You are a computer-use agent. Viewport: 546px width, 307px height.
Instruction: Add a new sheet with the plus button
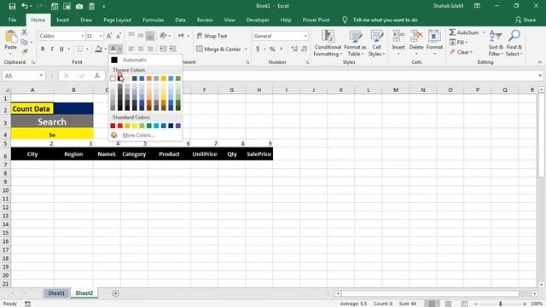(x=115, y=293)
